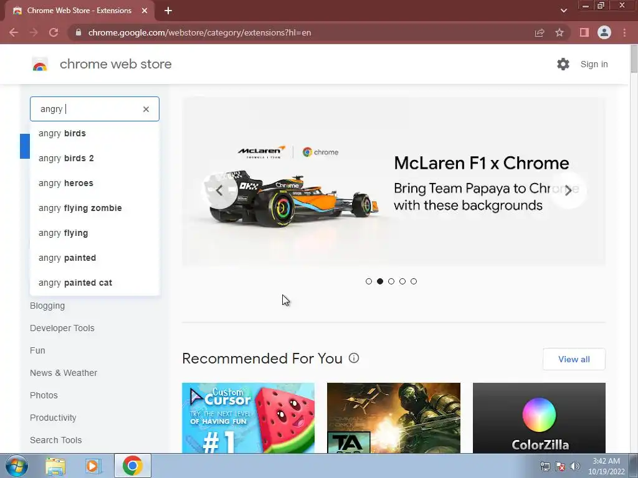Select the first carousel dot
The image size is (638, 478).
369,281
